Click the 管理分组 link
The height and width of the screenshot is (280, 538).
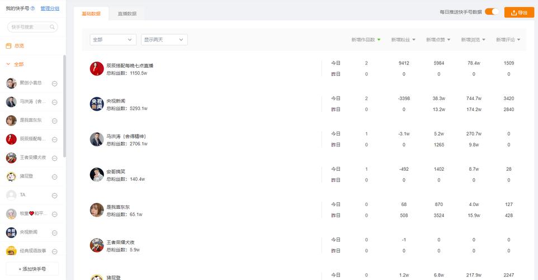(50, 8)
